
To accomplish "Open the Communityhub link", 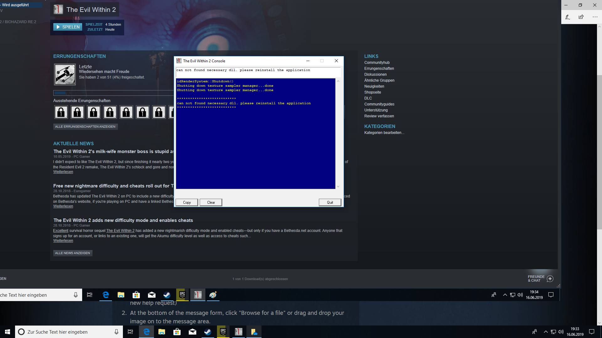I will pyautogui.click(x=377, y=63).
